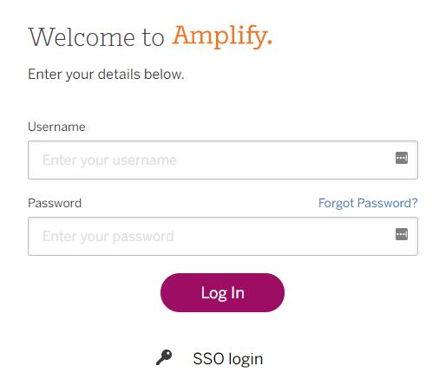Click the orange Amplify logo text
The image size is (439, 392).
click(x=222, y=36)
